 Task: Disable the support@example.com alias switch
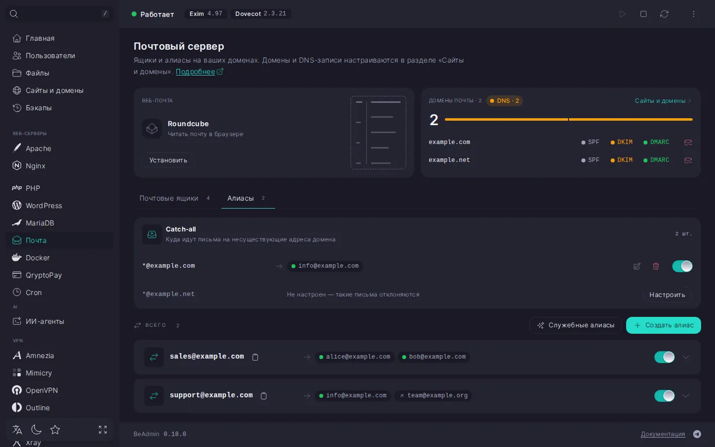[x=664, y=396]
